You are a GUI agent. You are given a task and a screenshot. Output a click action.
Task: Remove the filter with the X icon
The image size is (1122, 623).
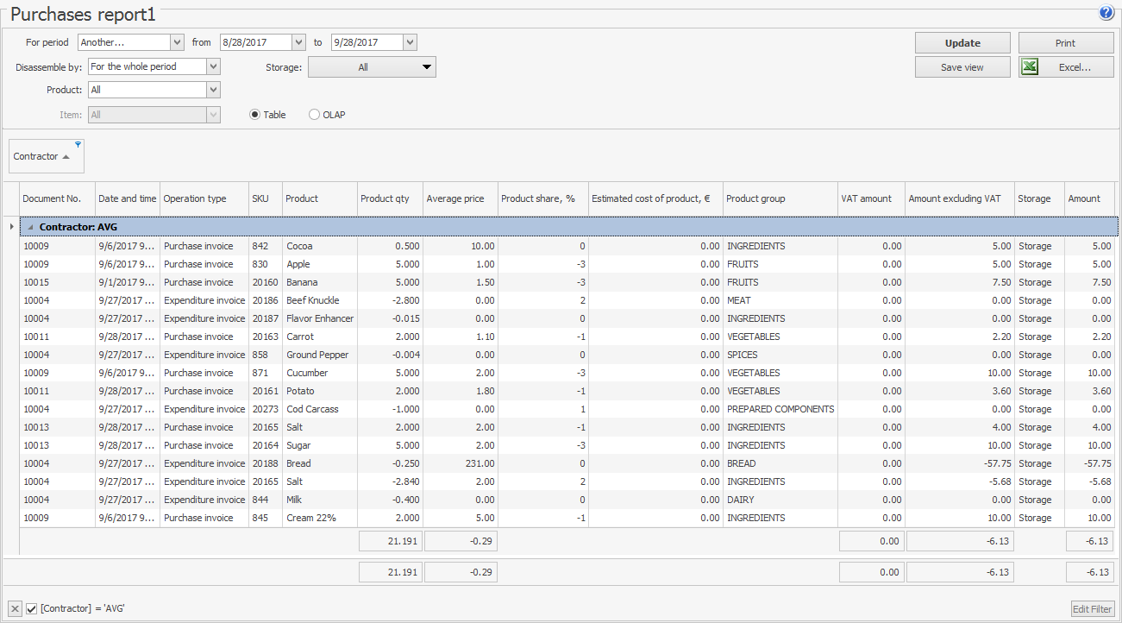pyautogui.click(x=16, y=609)
